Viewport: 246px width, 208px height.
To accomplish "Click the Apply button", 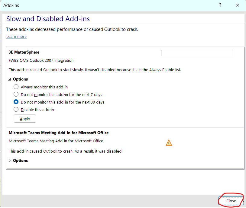I will (x=25, y=119).
